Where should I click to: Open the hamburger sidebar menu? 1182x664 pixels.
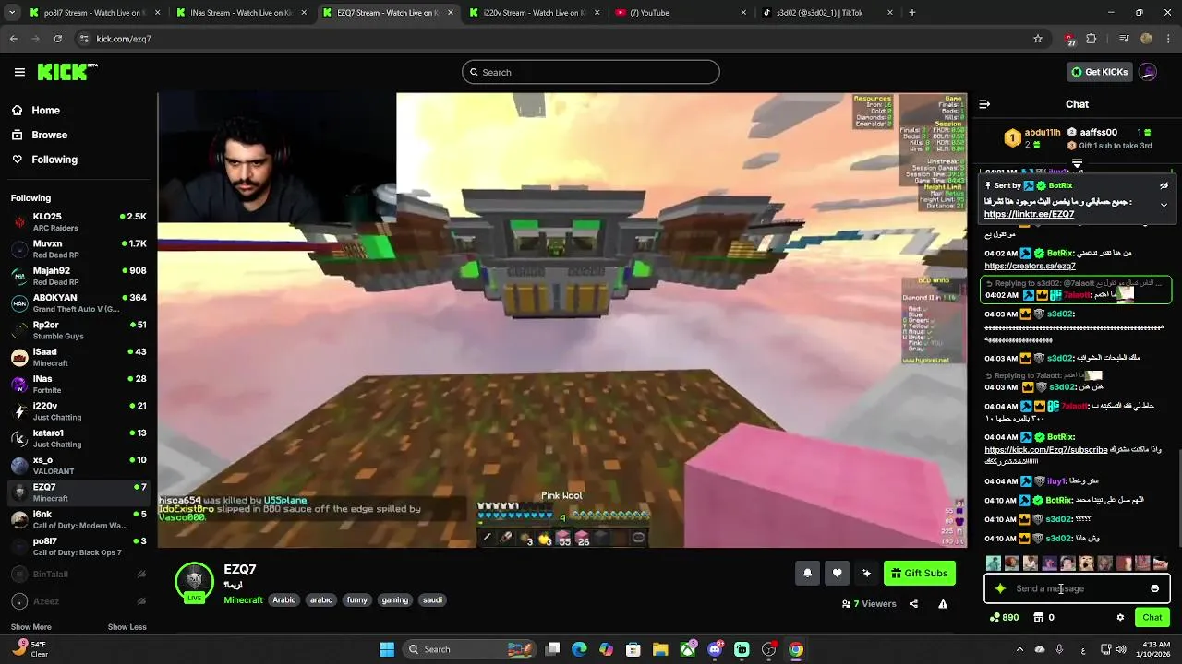pyautogui.click(x=19, y=72)
